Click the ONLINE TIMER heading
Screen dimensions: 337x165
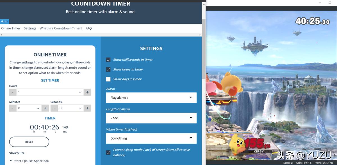(50, 55)
